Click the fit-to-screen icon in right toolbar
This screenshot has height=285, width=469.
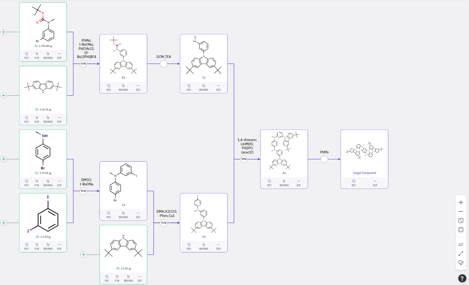[461, 230]
